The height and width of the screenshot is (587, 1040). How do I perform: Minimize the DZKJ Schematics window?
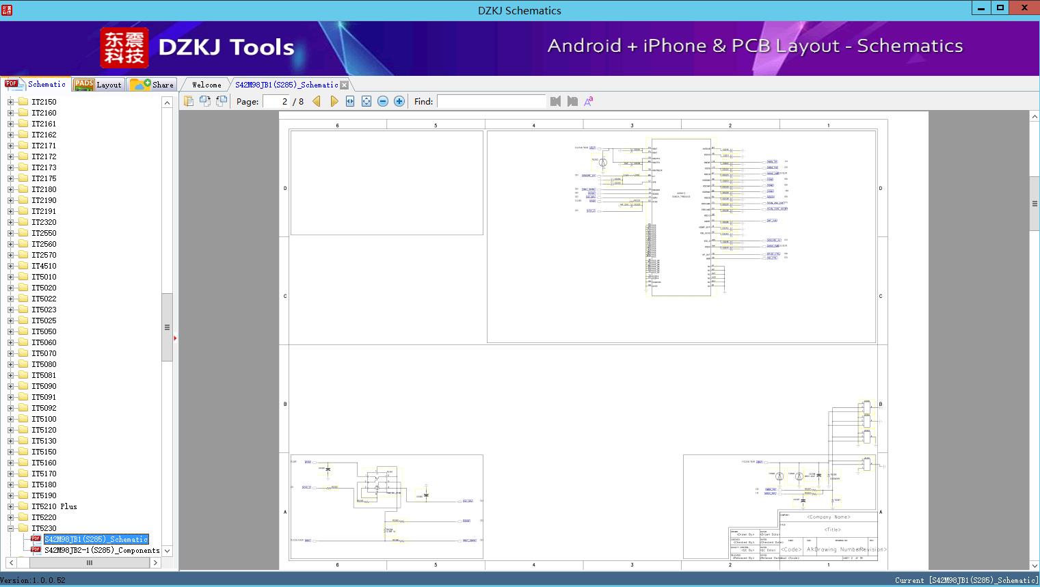pos(981,8)
